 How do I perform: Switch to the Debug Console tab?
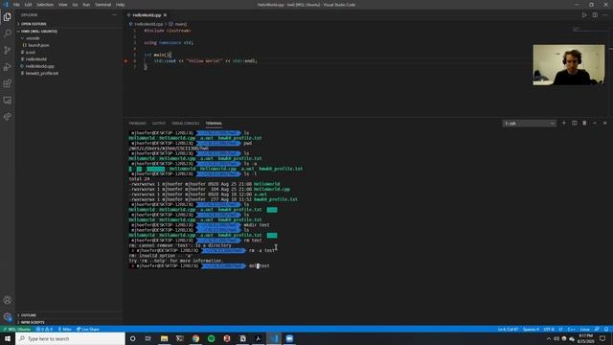pyautogui.click(x=186, y=124)
